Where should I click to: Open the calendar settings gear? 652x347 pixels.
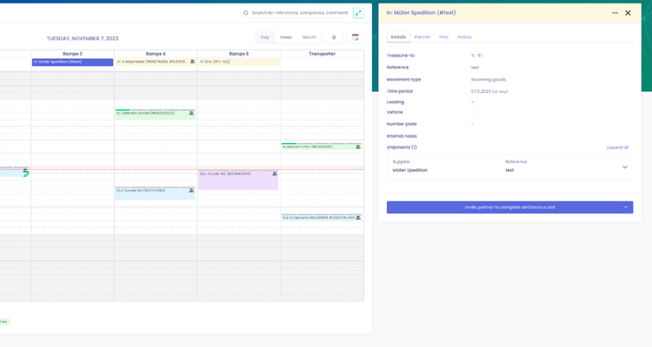(x=334, y=37)
